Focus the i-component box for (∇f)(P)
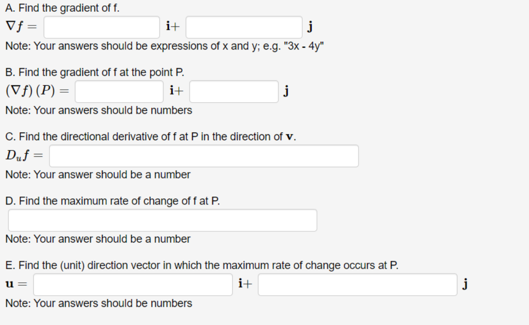Screen dimensions: 529x325 click(x=119, y=92)
